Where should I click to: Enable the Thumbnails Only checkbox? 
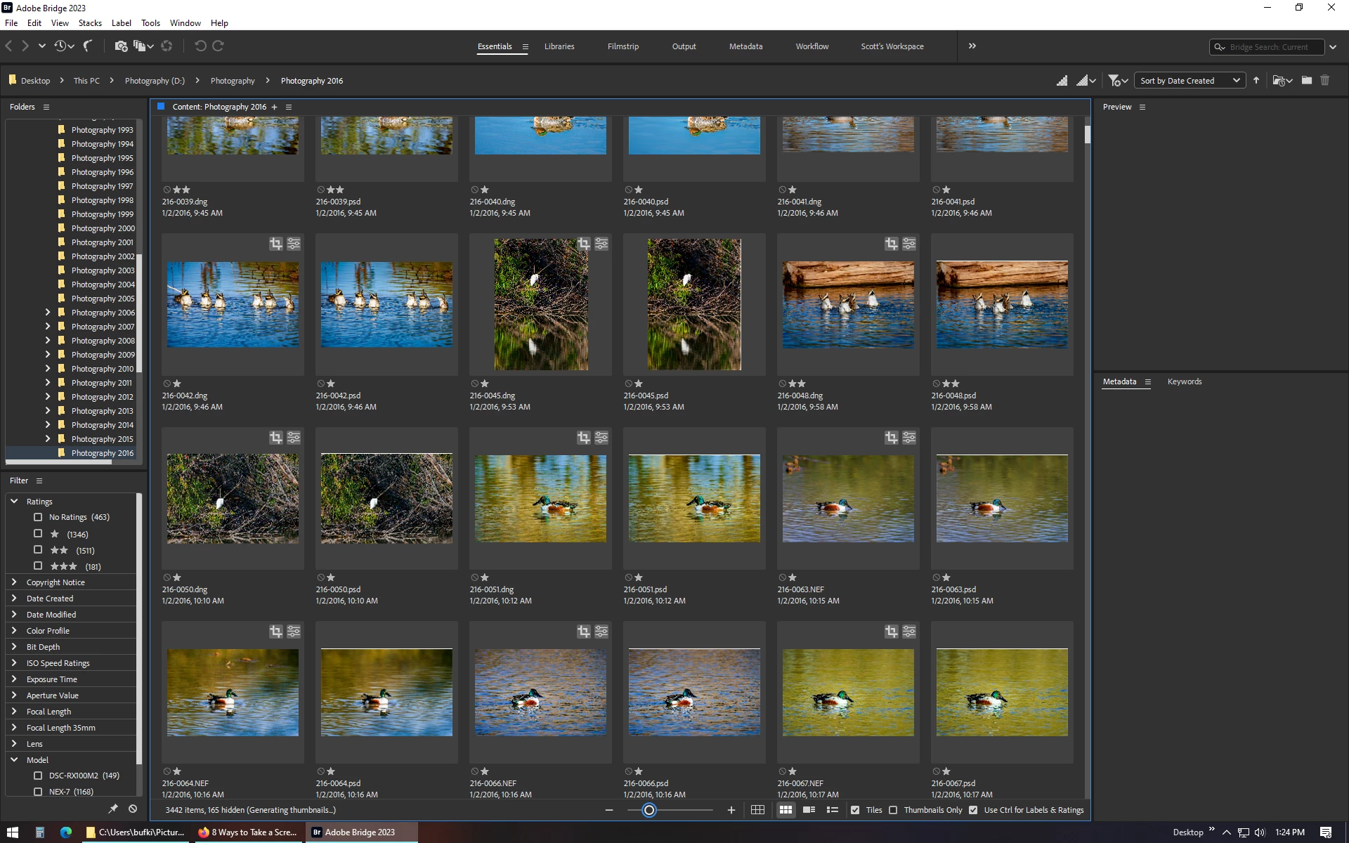[893, 810]
